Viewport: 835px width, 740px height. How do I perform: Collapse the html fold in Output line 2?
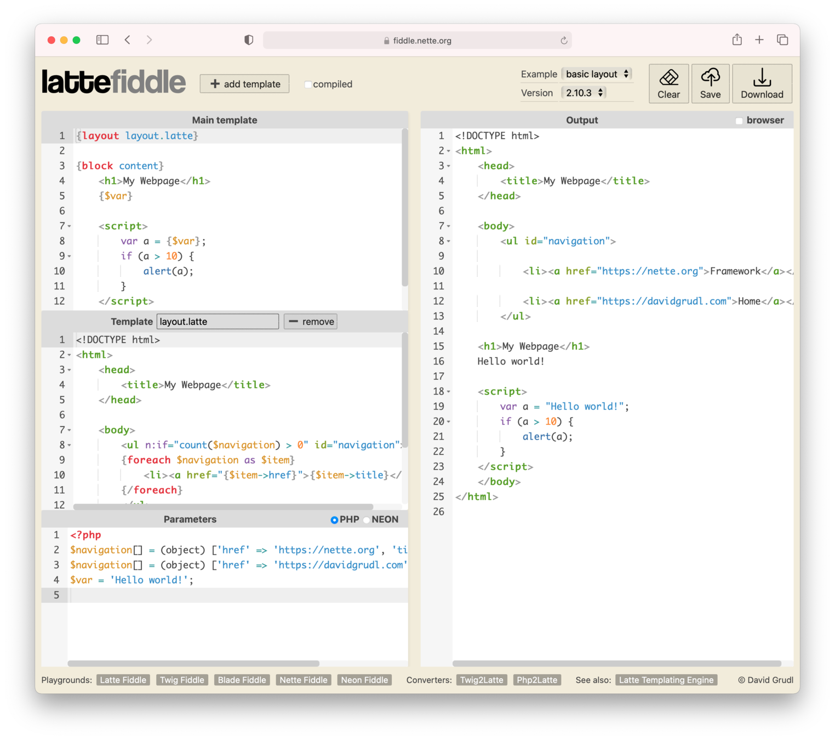tap(449, 151)
